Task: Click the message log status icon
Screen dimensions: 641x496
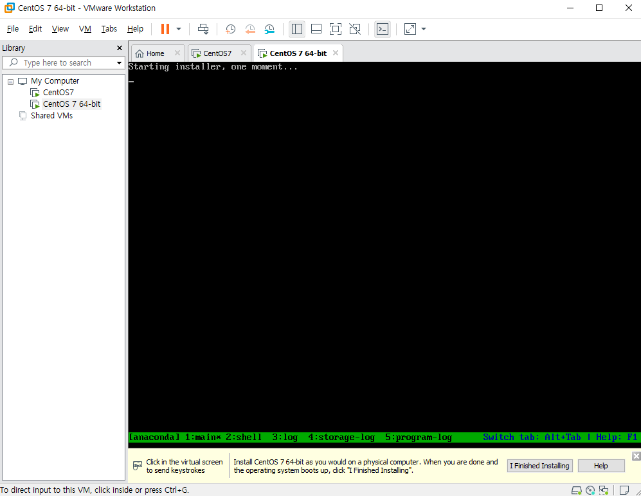Action: point(624,490)
